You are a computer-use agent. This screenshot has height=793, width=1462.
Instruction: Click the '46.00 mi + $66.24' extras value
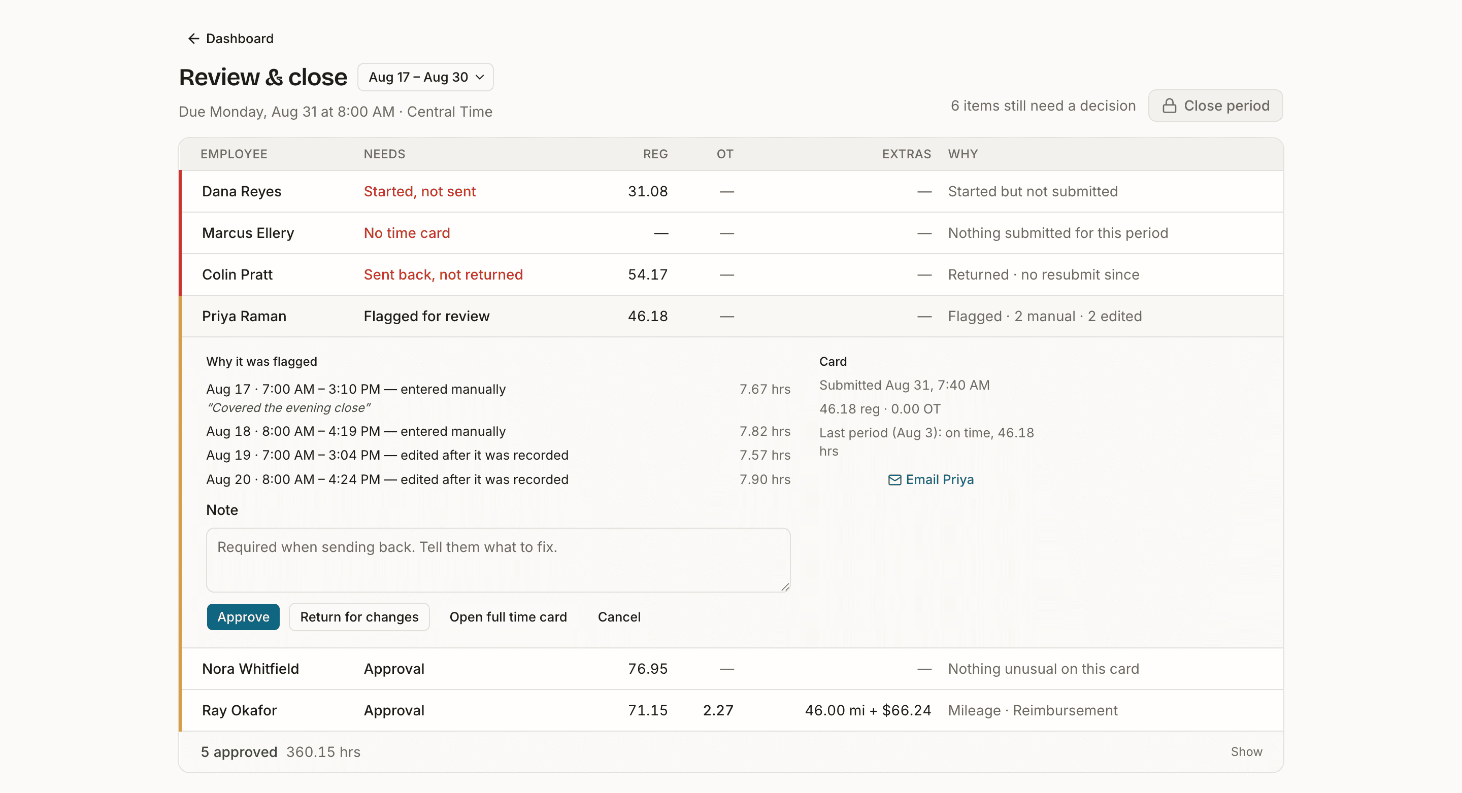point(868,711)
